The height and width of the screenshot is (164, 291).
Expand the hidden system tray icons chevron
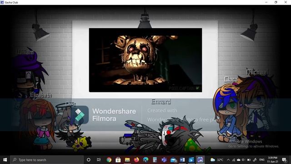pos(228,160)
